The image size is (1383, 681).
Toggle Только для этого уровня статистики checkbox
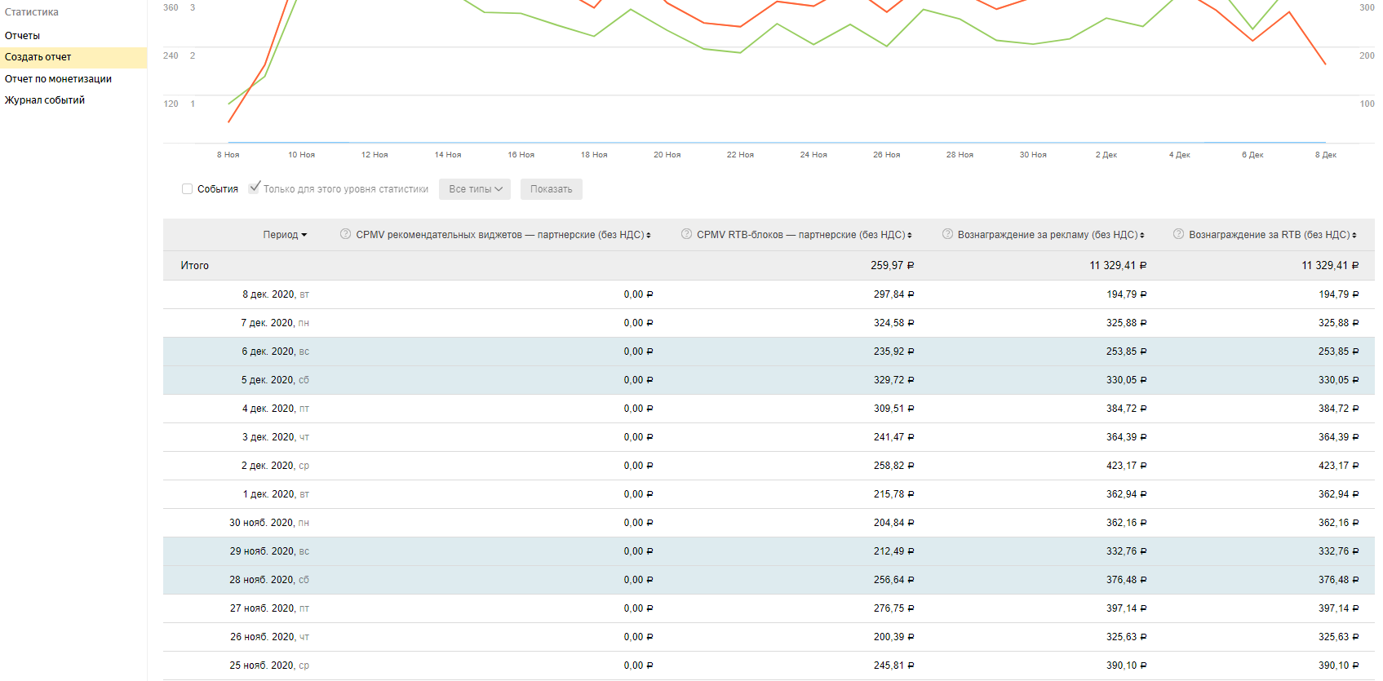255,188
